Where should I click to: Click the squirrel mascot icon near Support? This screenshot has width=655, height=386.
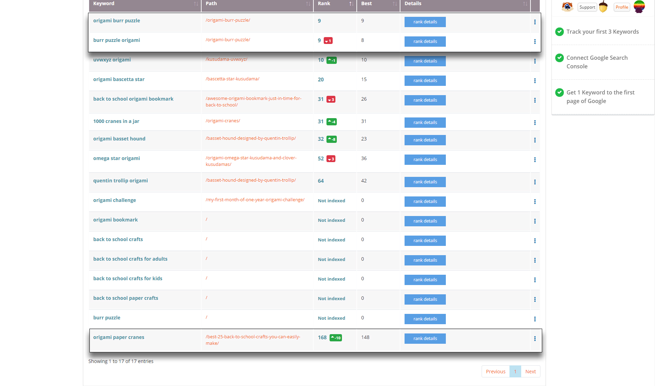[x=567, y=7]
